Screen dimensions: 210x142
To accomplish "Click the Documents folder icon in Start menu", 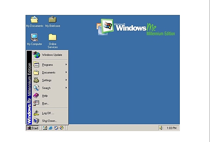I will (x=36, y=72).
